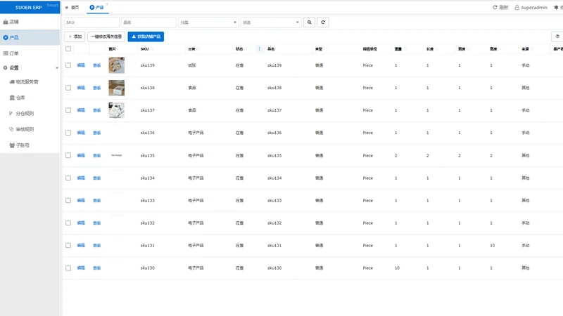563x316 pixels.
Task: Sort table by the 分类 category column
Action: 198,48
